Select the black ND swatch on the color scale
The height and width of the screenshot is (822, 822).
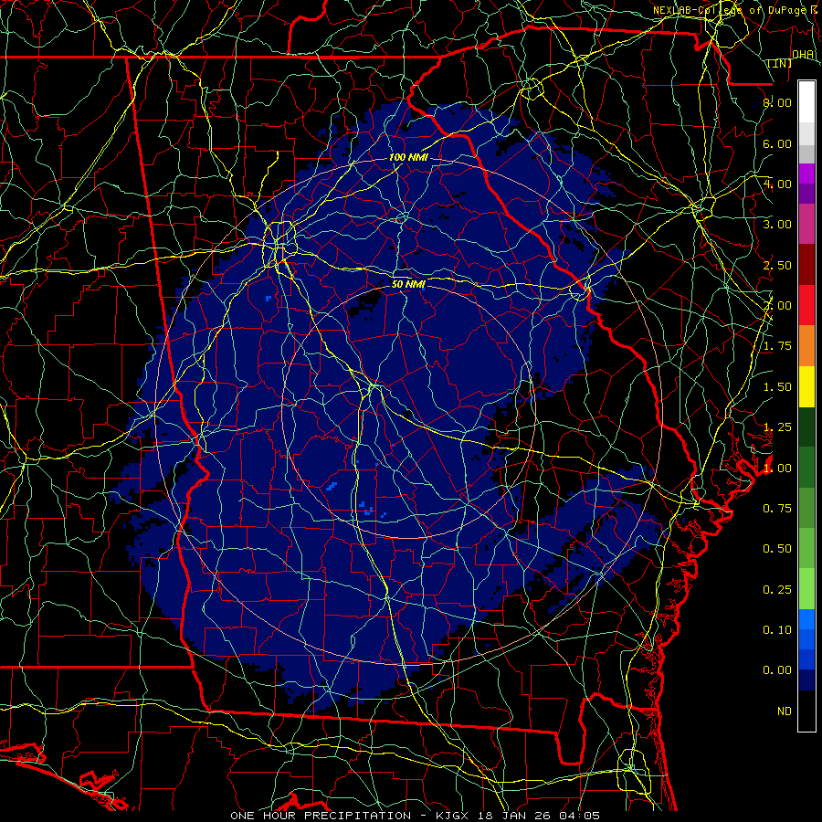point(806,711)
